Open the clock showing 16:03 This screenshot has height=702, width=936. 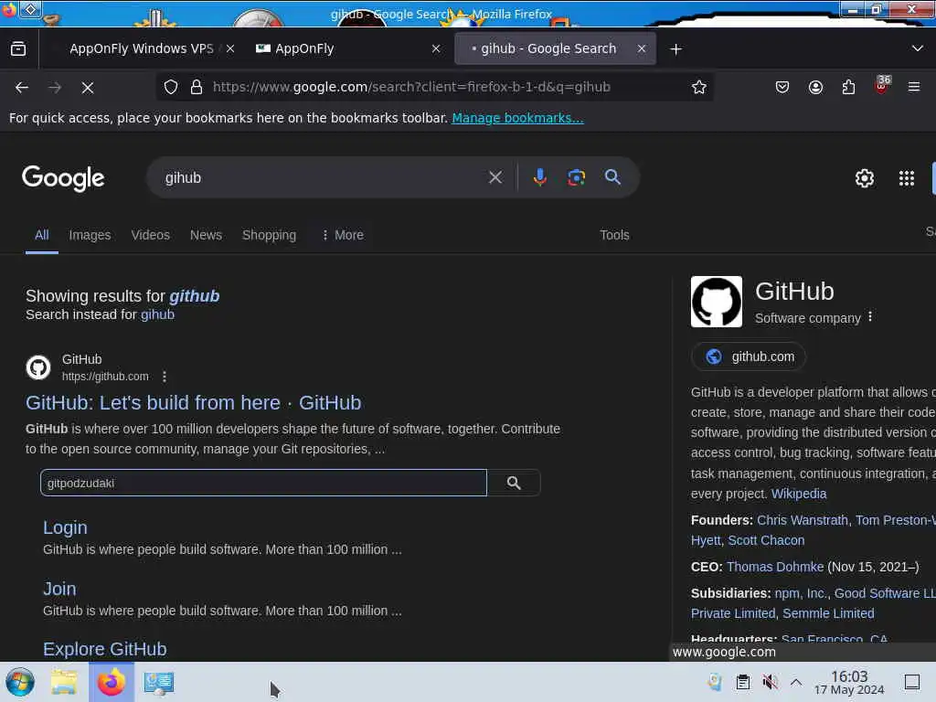(x=849, y=682)
